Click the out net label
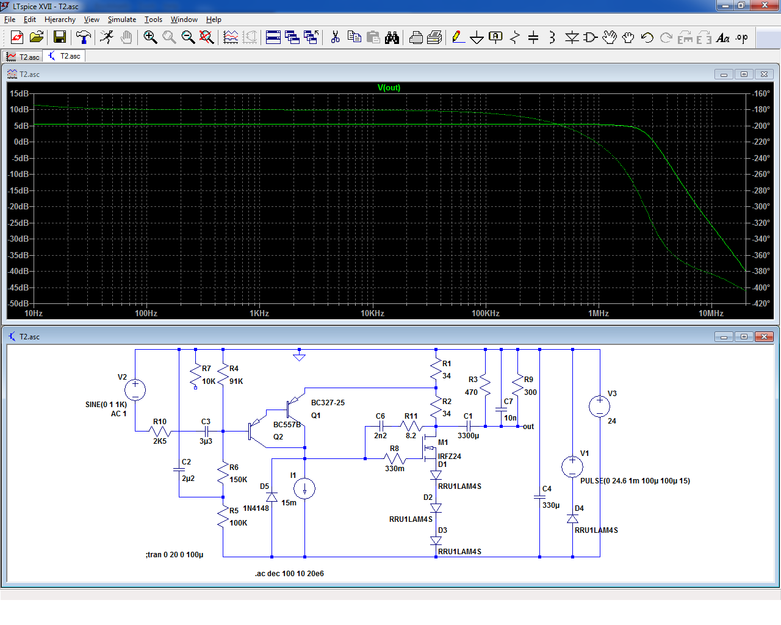The image size is (781, 625). point(528,427)
